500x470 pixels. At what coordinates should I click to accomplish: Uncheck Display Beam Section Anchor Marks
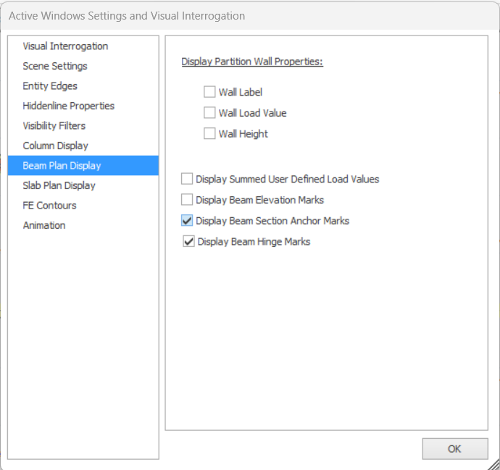[x=187, y=221]
